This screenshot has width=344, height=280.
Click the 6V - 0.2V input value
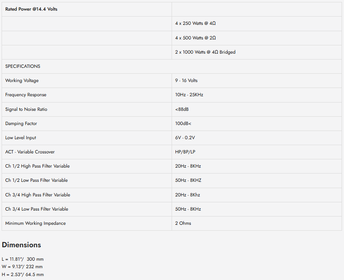pos(185,138)
